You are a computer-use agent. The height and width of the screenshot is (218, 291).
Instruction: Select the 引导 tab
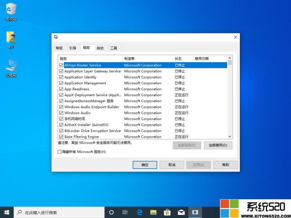point(72,48)
